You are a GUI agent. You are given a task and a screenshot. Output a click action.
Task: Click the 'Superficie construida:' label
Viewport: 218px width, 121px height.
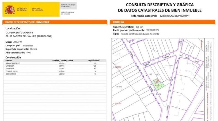tap(17, 49)
